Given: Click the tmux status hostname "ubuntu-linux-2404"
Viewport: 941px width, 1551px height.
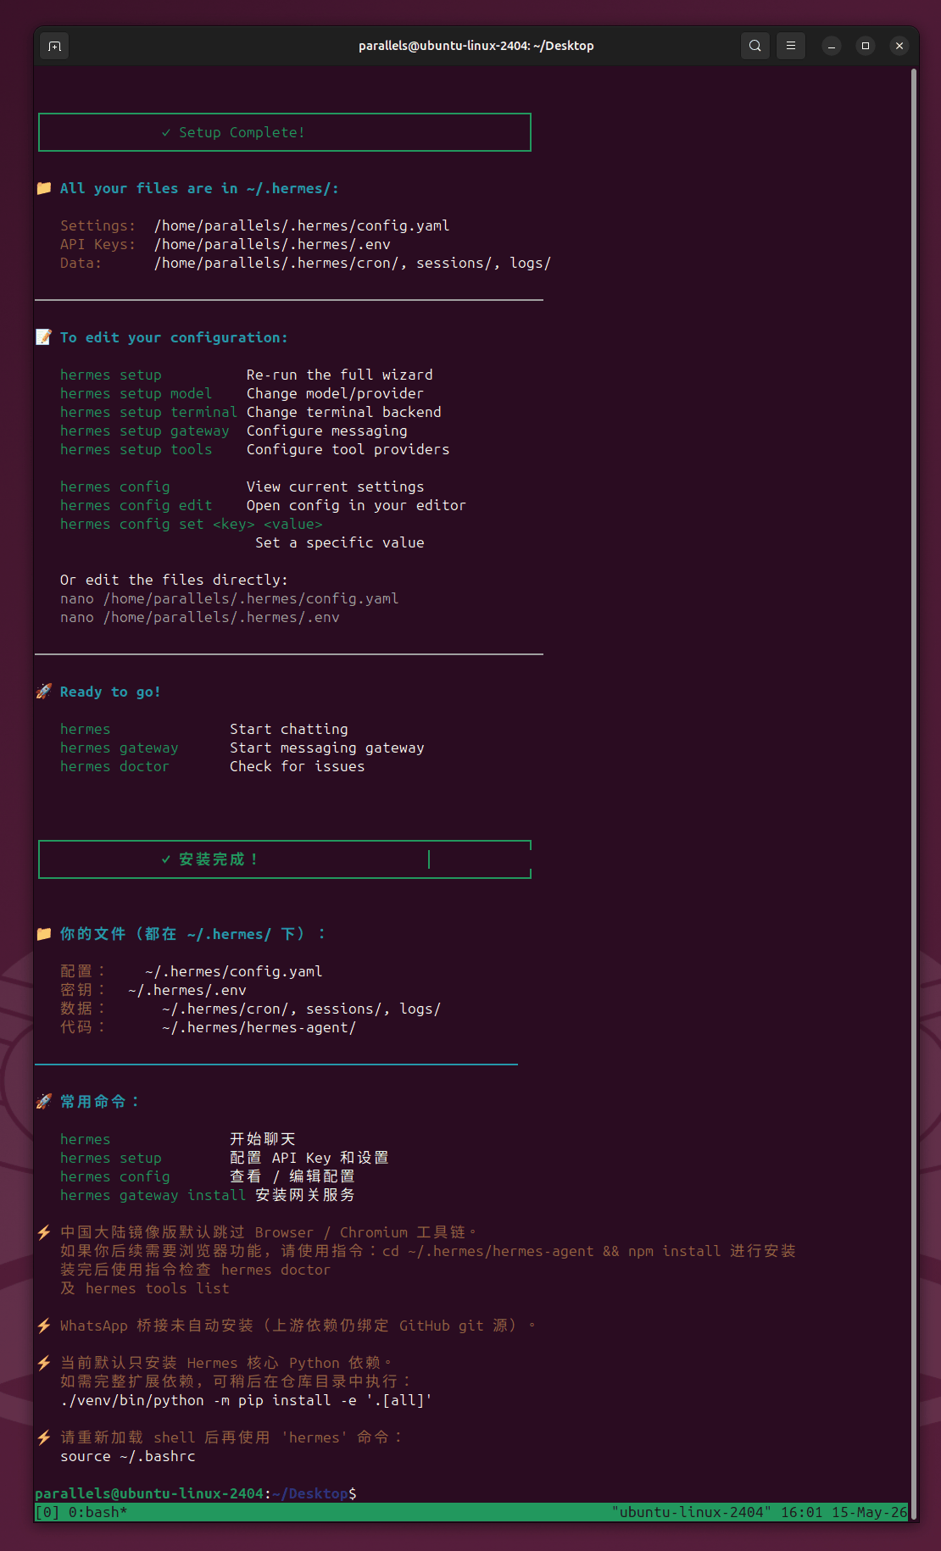Looking at the screenshot, I should 691,1512.
